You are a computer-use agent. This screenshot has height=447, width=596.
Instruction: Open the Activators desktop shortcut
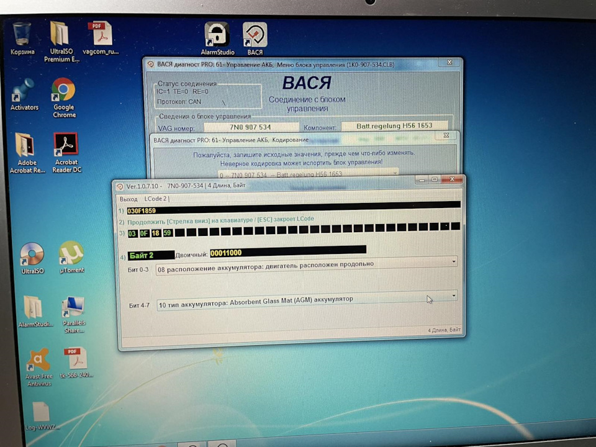click(24, 94)
